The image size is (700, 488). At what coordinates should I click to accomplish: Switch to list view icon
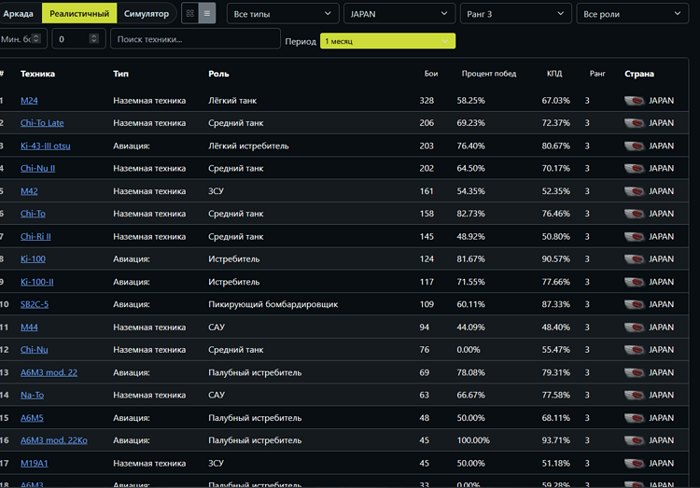[207, 13]
